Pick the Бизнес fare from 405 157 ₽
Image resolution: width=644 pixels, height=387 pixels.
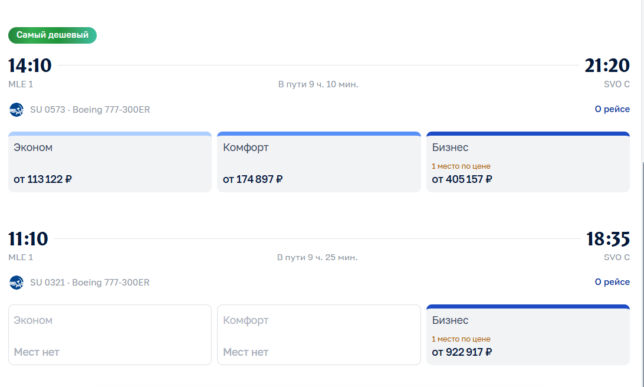coord(528,162)
